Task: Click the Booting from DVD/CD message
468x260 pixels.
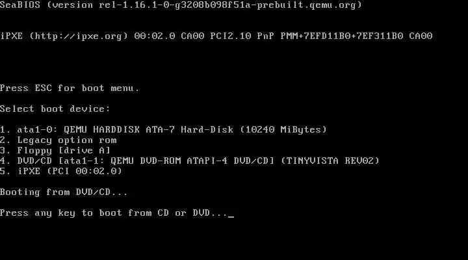Action: pos(64,192)
